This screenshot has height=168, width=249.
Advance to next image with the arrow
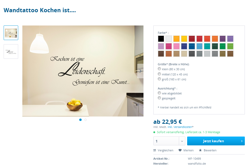coord(140,71)
